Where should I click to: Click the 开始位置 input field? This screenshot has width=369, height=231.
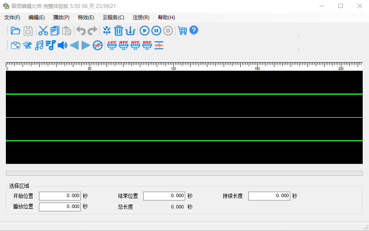60,196
